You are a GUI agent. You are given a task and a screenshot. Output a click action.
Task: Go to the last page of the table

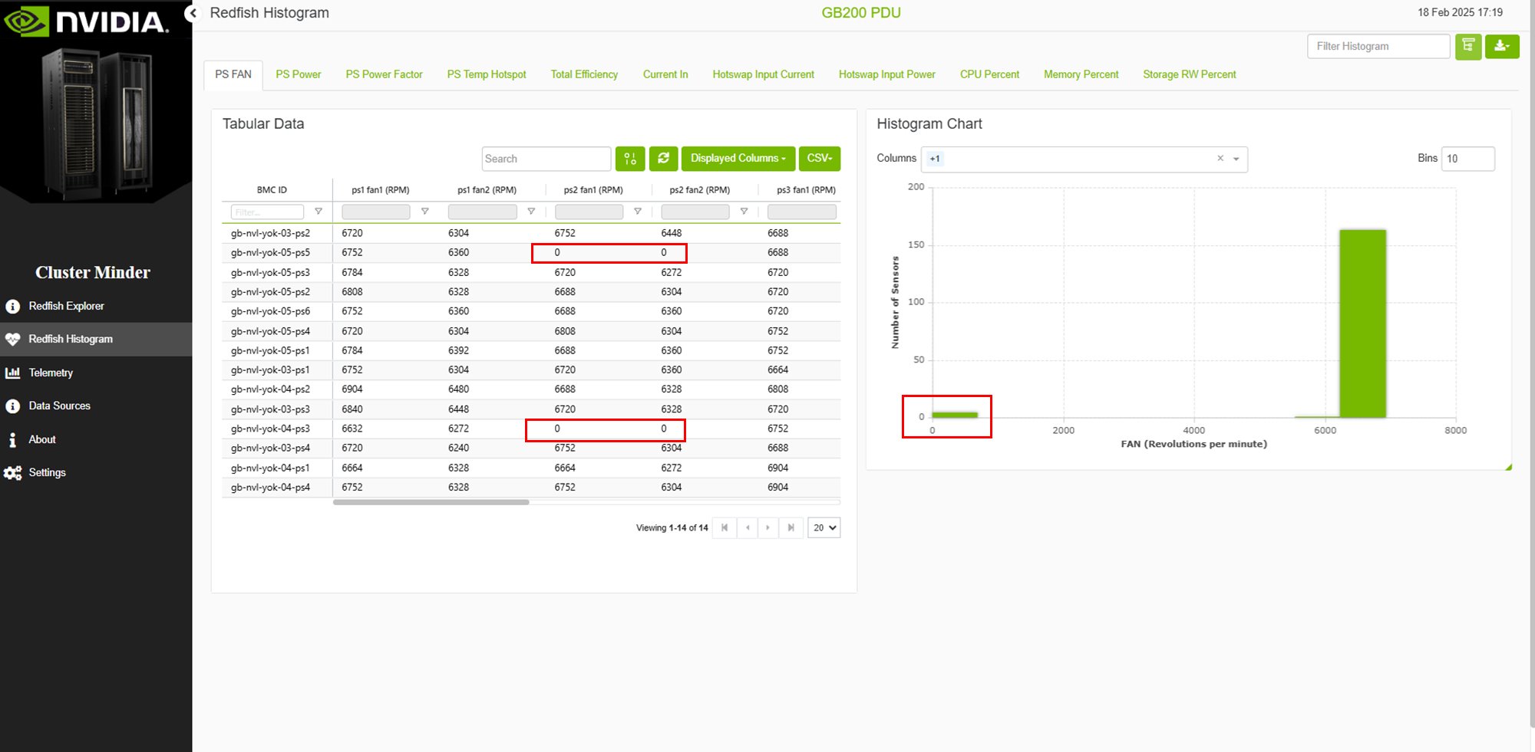791,528
